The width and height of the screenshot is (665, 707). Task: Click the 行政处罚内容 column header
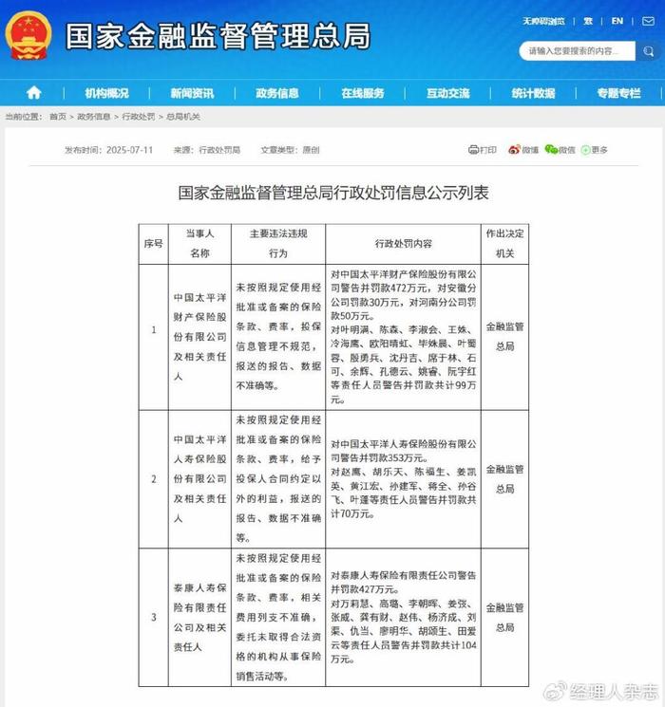[x=403, y=244]
